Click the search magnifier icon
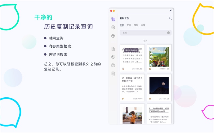The height and width of the screenshot is (133, 214). 170,18
